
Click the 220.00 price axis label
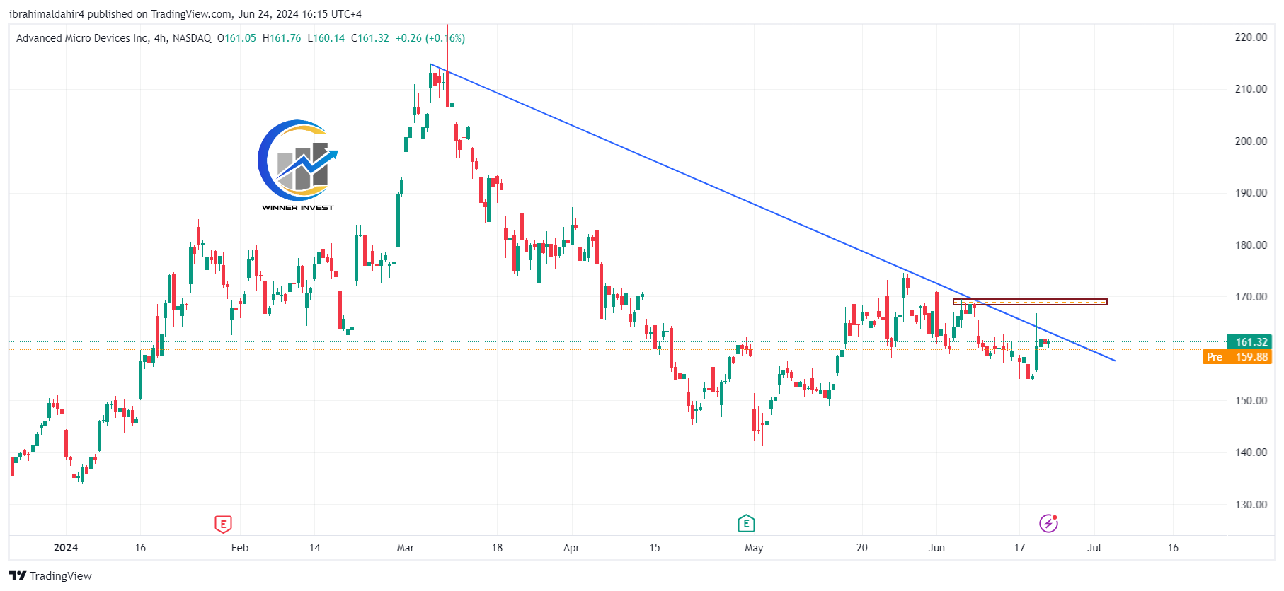1251,37
